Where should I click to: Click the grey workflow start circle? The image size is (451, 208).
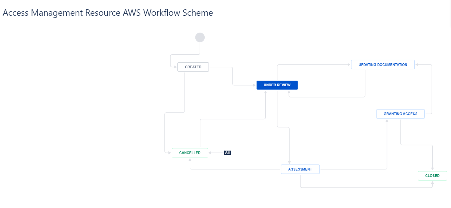point(200,37)
